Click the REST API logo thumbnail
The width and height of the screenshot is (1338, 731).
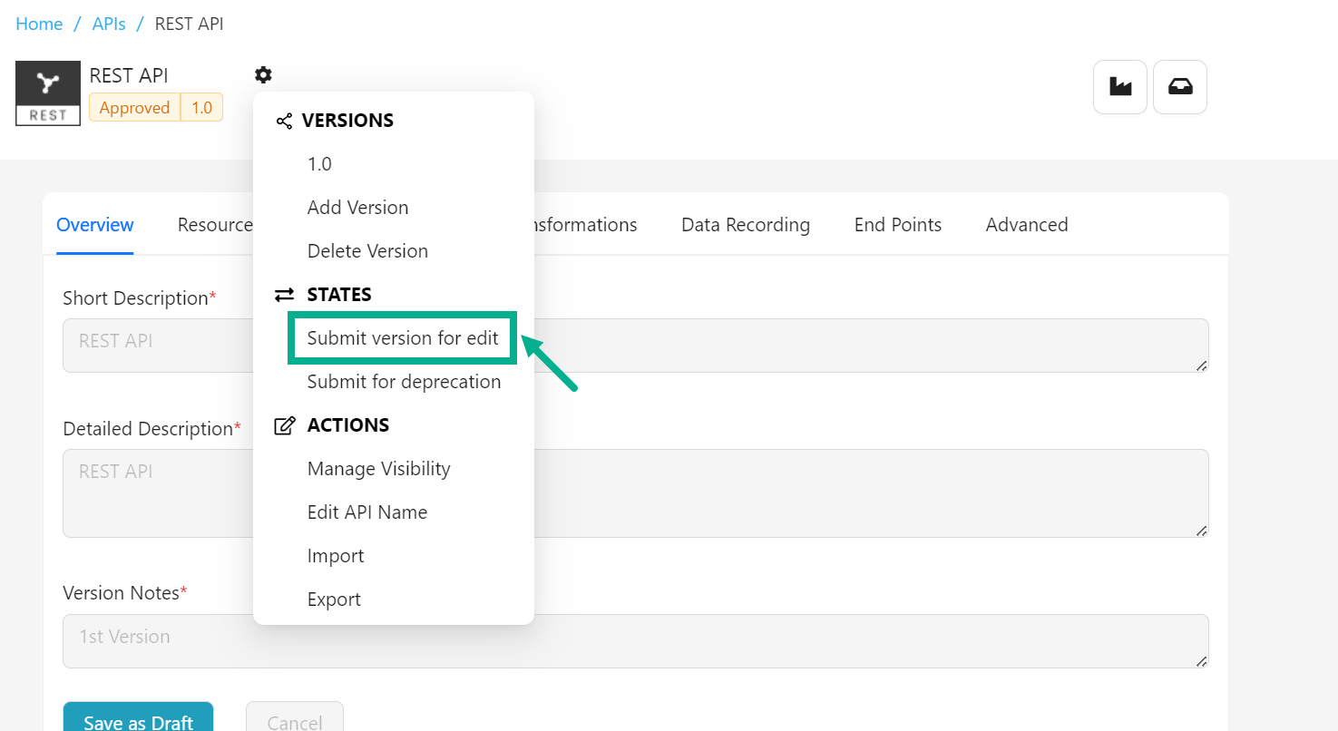pos(48,93)
